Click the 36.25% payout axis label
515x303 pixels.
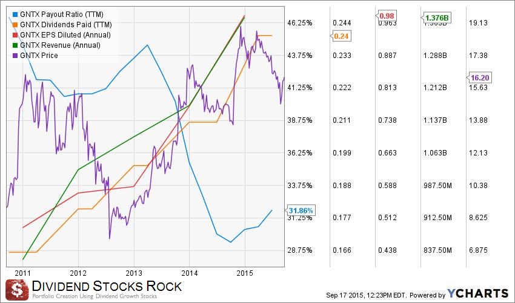[x=300, y=153]
